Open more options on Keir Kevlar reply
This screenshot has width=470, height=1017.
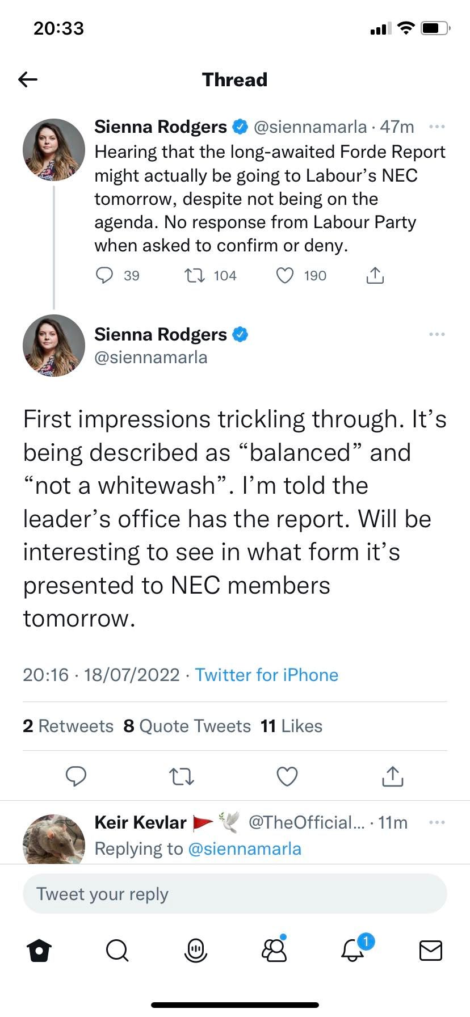[437, 822]
